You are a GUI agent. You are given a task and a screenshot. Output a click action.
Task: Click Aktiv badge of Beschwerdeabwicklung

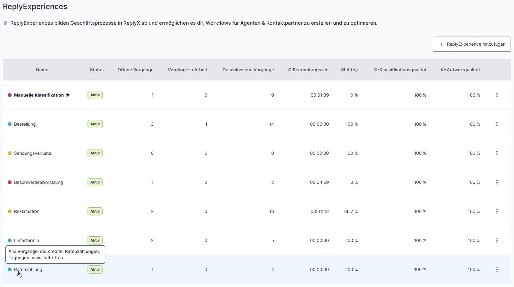click(x=95, y=182)
